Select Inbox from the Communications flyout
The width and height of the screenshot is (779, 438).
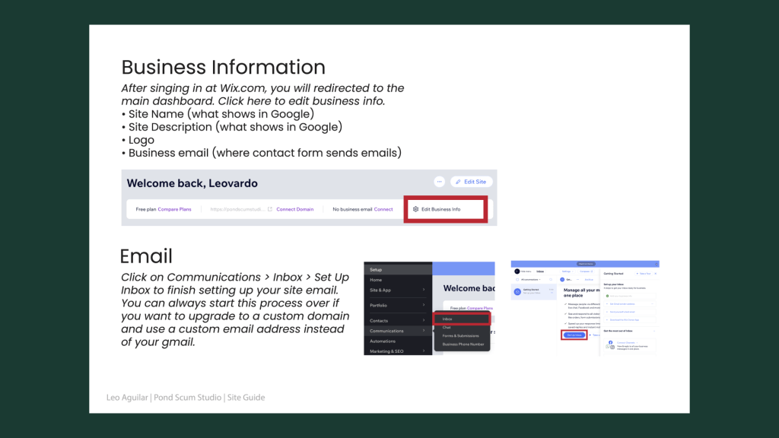tap(447, 319)
